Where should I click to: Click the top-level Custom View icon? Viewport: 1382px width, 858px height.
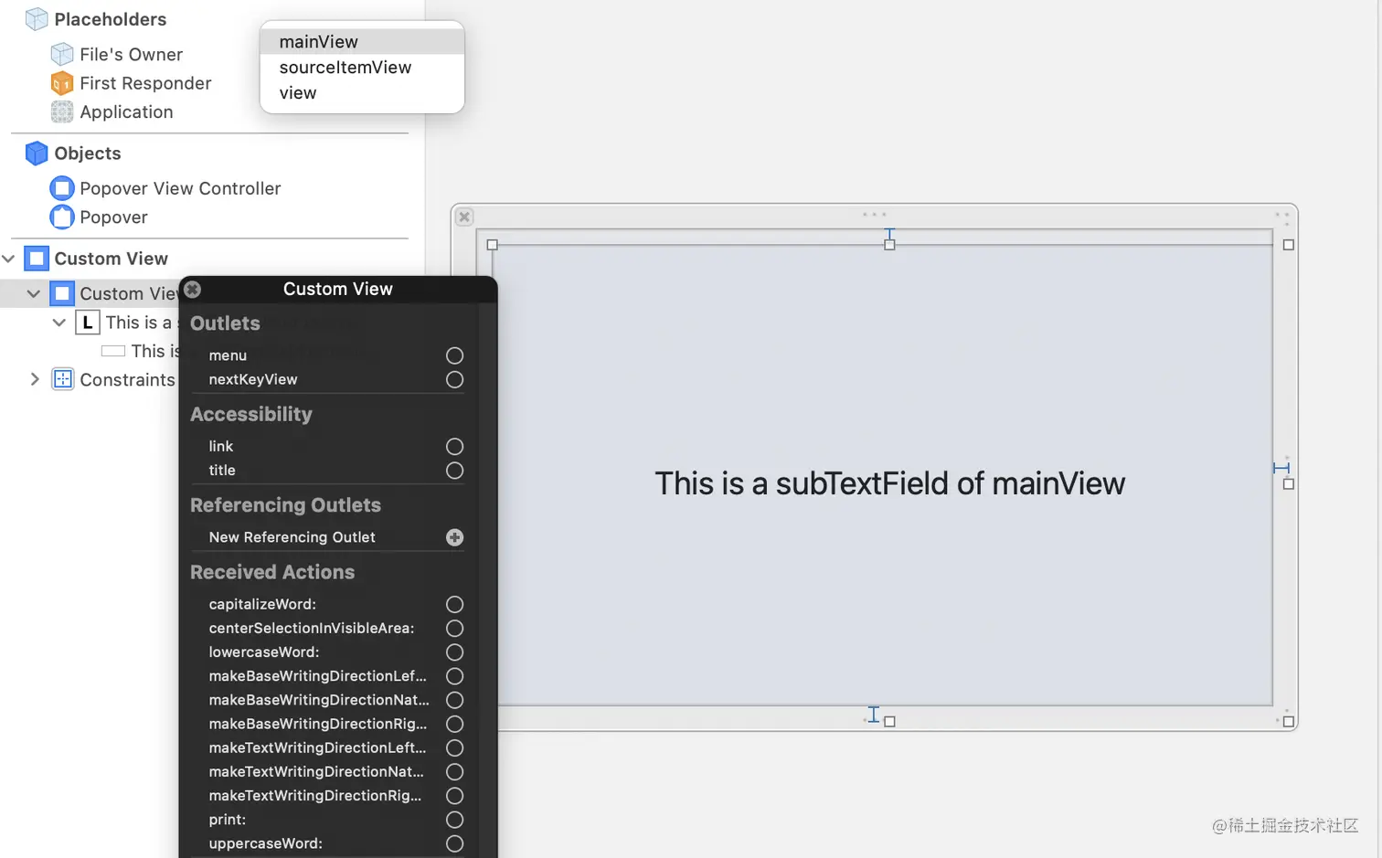point(37,259)
